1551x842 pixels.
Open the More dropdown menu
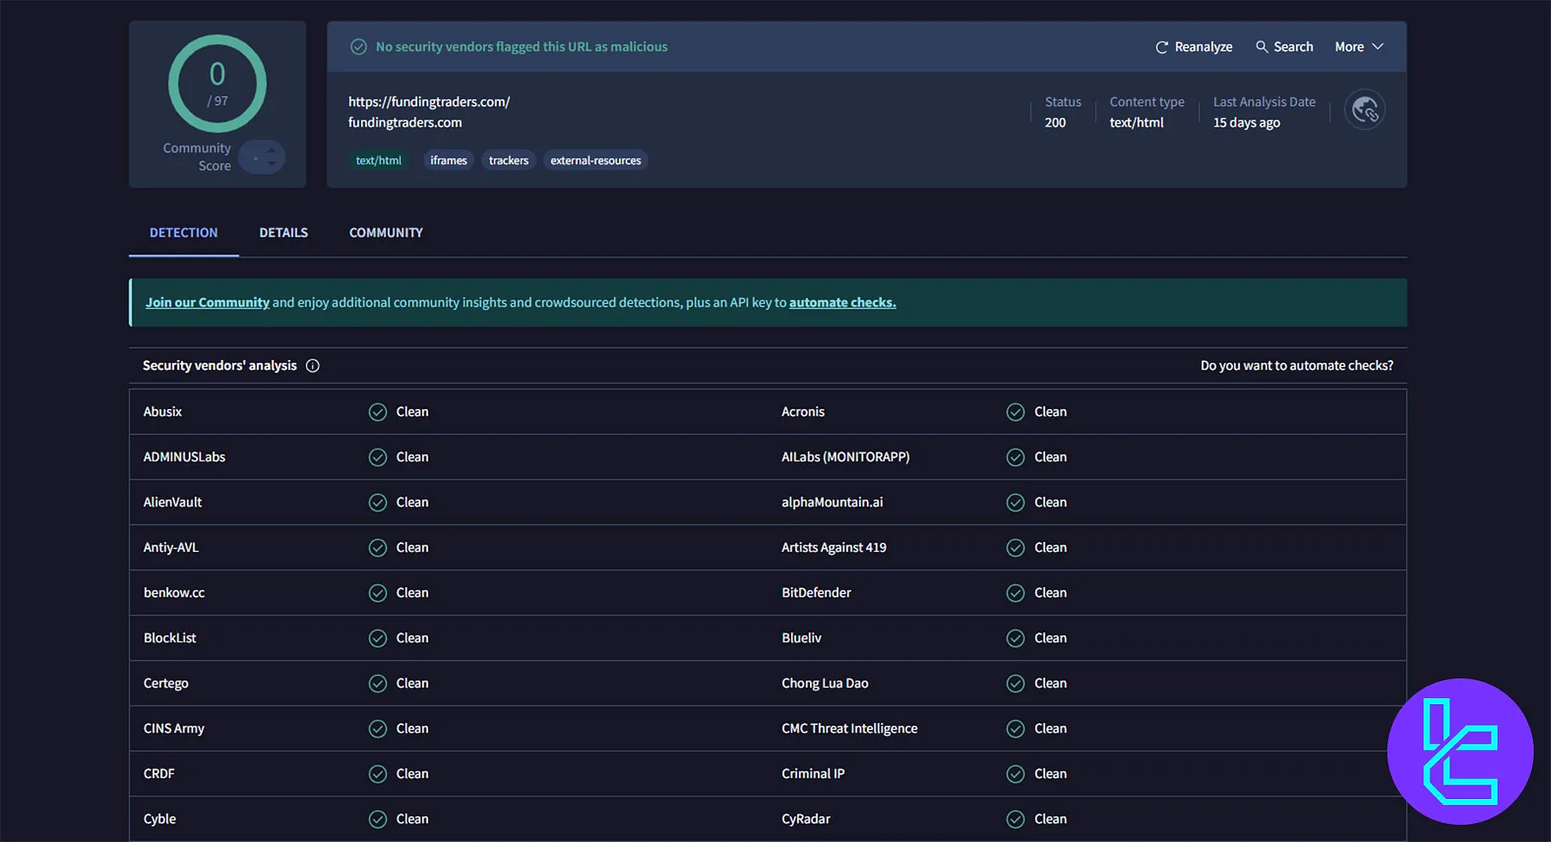point(1358,46)
